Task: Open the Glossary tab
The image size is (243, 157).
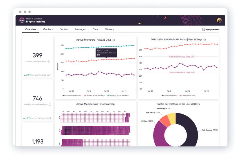Action: point(109,29)
